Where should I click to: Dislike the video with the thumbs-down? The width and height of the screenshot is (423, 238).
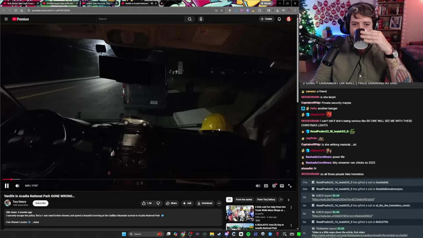click(158, 203)
